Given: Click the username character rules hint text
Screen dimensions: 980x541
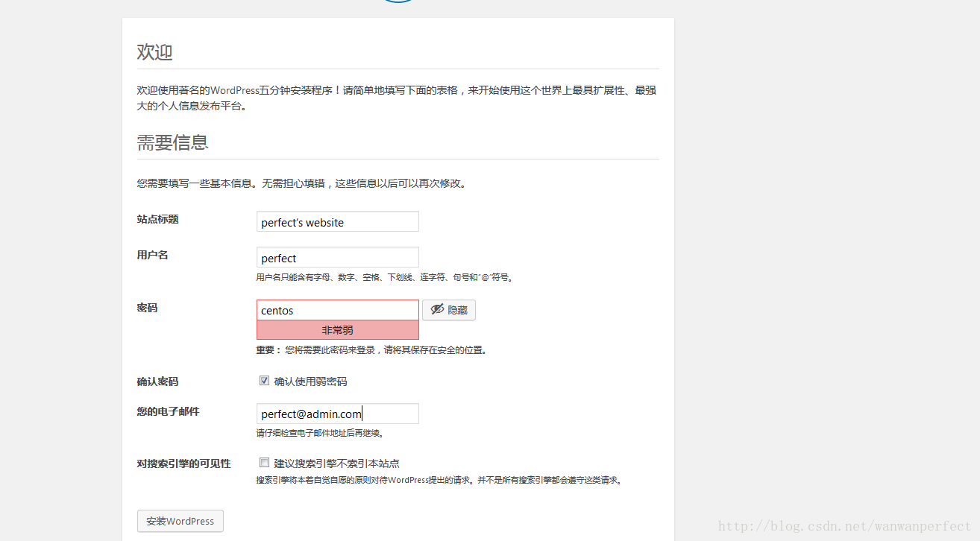Looking at the screenshot, I should (x=385, y=277).
